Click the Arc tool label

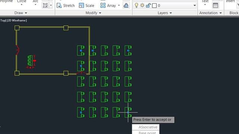35,1
